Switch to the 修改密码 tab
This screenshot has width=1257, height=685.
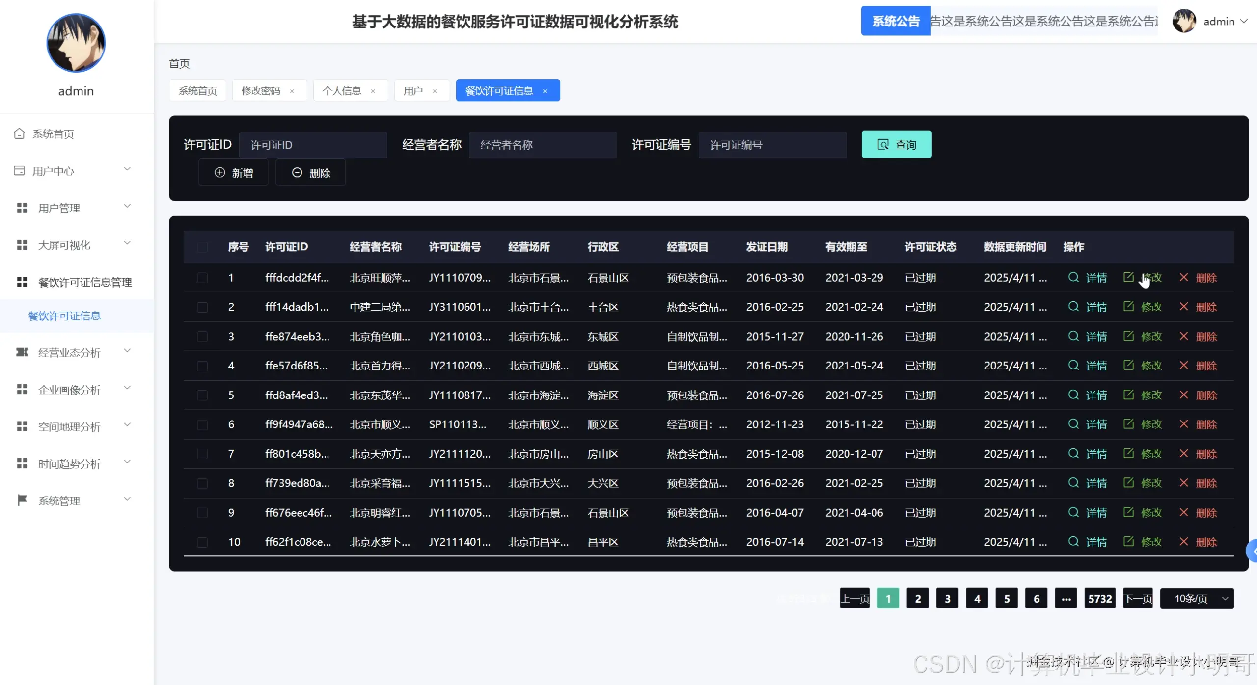pos(261,90)
